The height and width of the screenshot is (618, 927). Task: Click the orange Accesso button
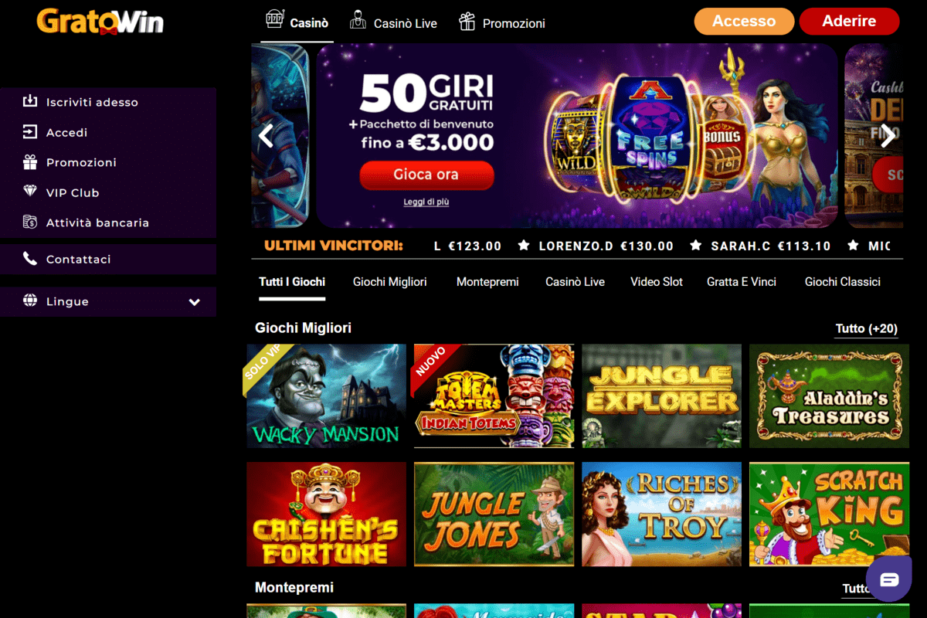tap(744, 22)
